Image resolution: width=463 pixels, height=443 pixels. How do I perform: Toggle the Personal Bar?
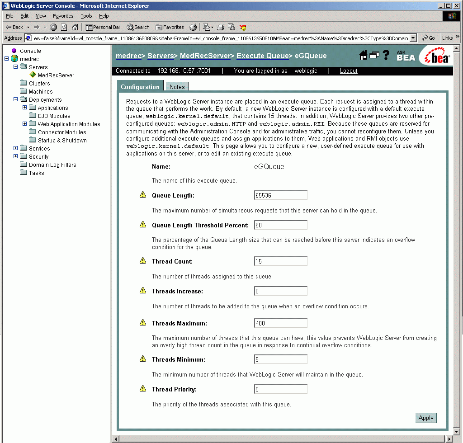103,27
